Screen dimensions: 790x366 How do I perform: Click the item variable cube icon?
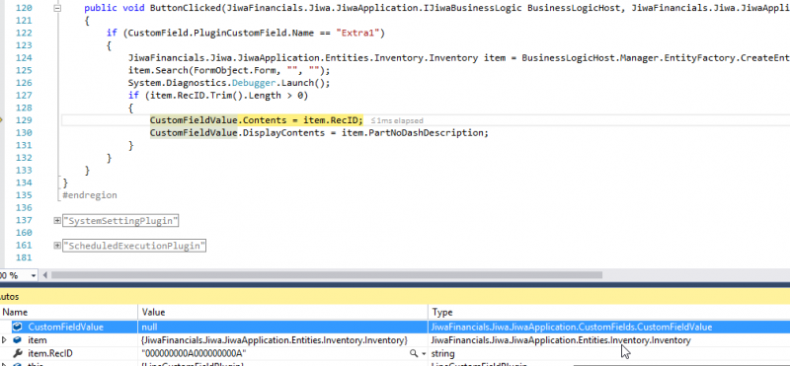[17, 340]
